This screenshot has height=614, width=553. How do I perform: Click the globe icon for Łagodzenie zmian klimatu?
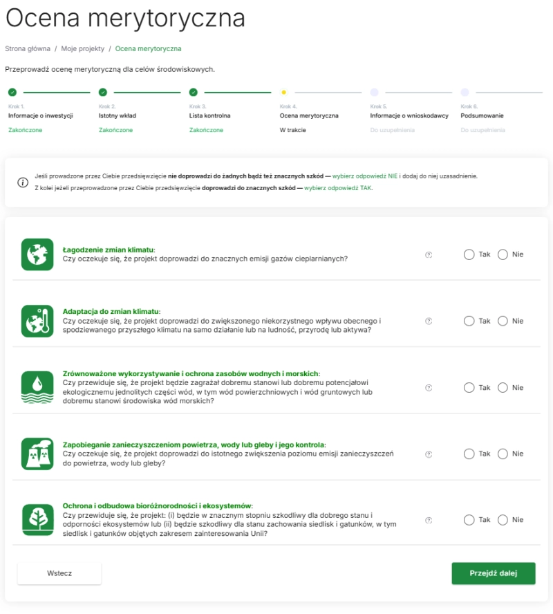tap(37, 254)
